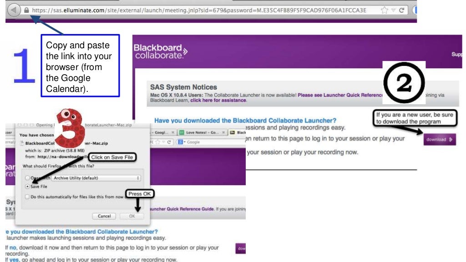This screenshot has height=262, width=466.
Task: Click 'Have you downloaded the Blackboard Collaborate Launcher?' heading
Action: pyautogui.click(x=245, y=121)
